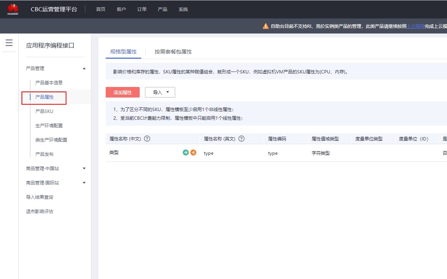Click 商品管理·国际站 section label

point(43,183)
